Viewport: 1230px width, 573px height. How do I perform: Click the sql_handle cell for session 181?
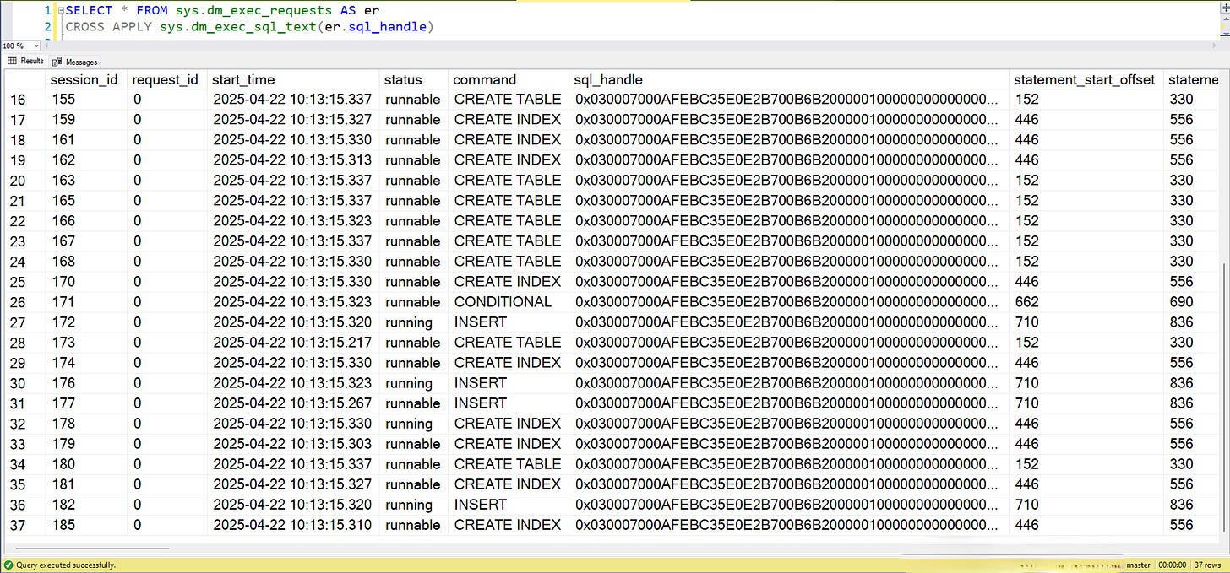789,484
